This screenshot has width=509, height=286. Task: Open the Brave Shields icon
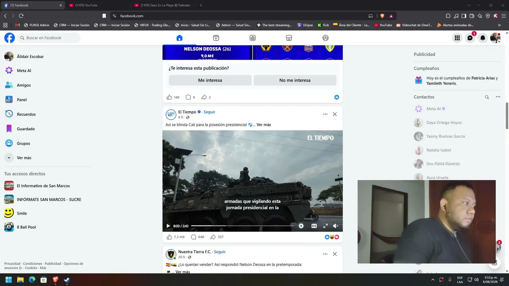tap(382, 16)
